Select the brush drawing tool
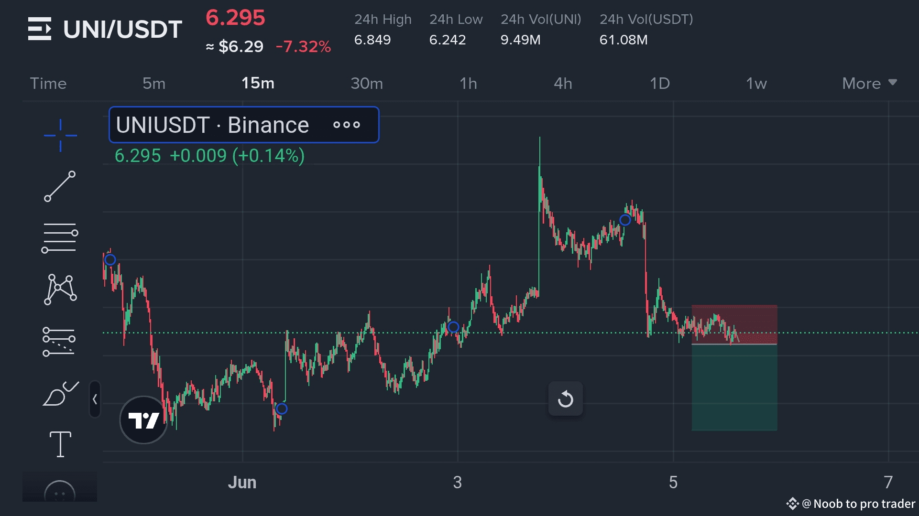This screenshot has height=516, width=919. (x=59, y=394)
